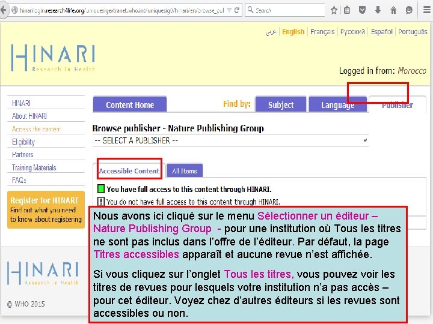Select the English language link
The height and width of the screenshot is (324, 433).
293,32
